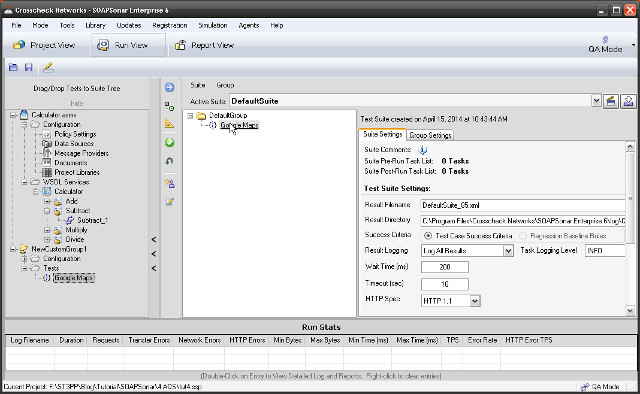
Task: Select Subtract_1 in the project tree
Action: 93,220
